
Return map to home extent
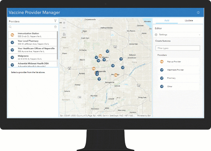tap(64, 34)
